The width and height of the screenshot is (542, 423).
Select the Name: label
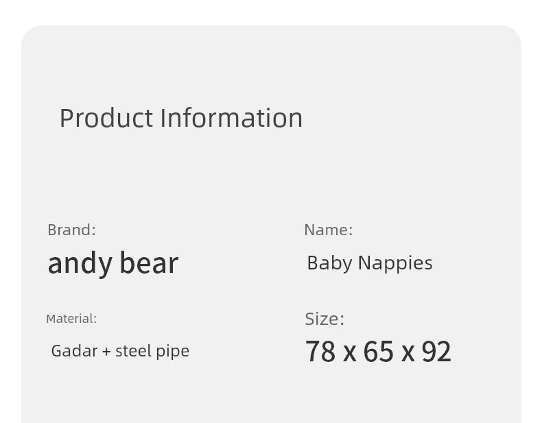[x=329, y=230]
